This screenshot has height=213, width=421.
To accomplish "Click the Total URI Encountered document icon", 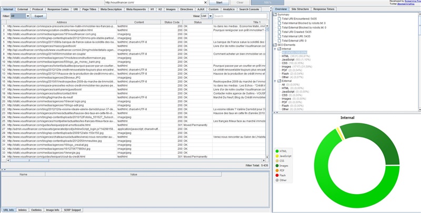I will click(x=279, y=19).
